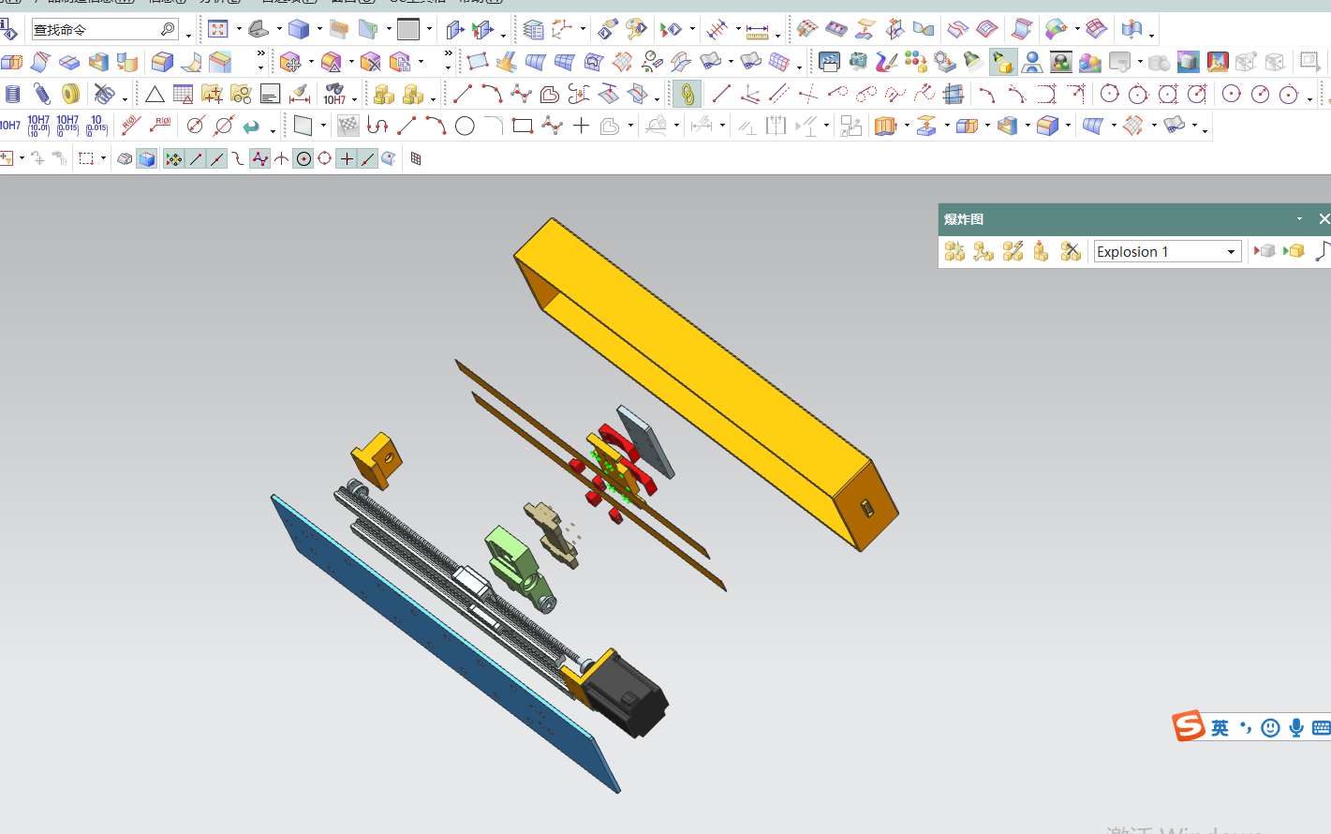1331x834 pixels.
Task: Click Hide Components in View icon
Action: tap(1265, 251)
